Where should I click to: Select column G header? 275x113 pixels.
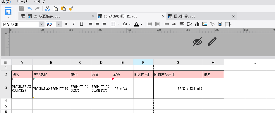pyautogui.click(x=178, y=62)
